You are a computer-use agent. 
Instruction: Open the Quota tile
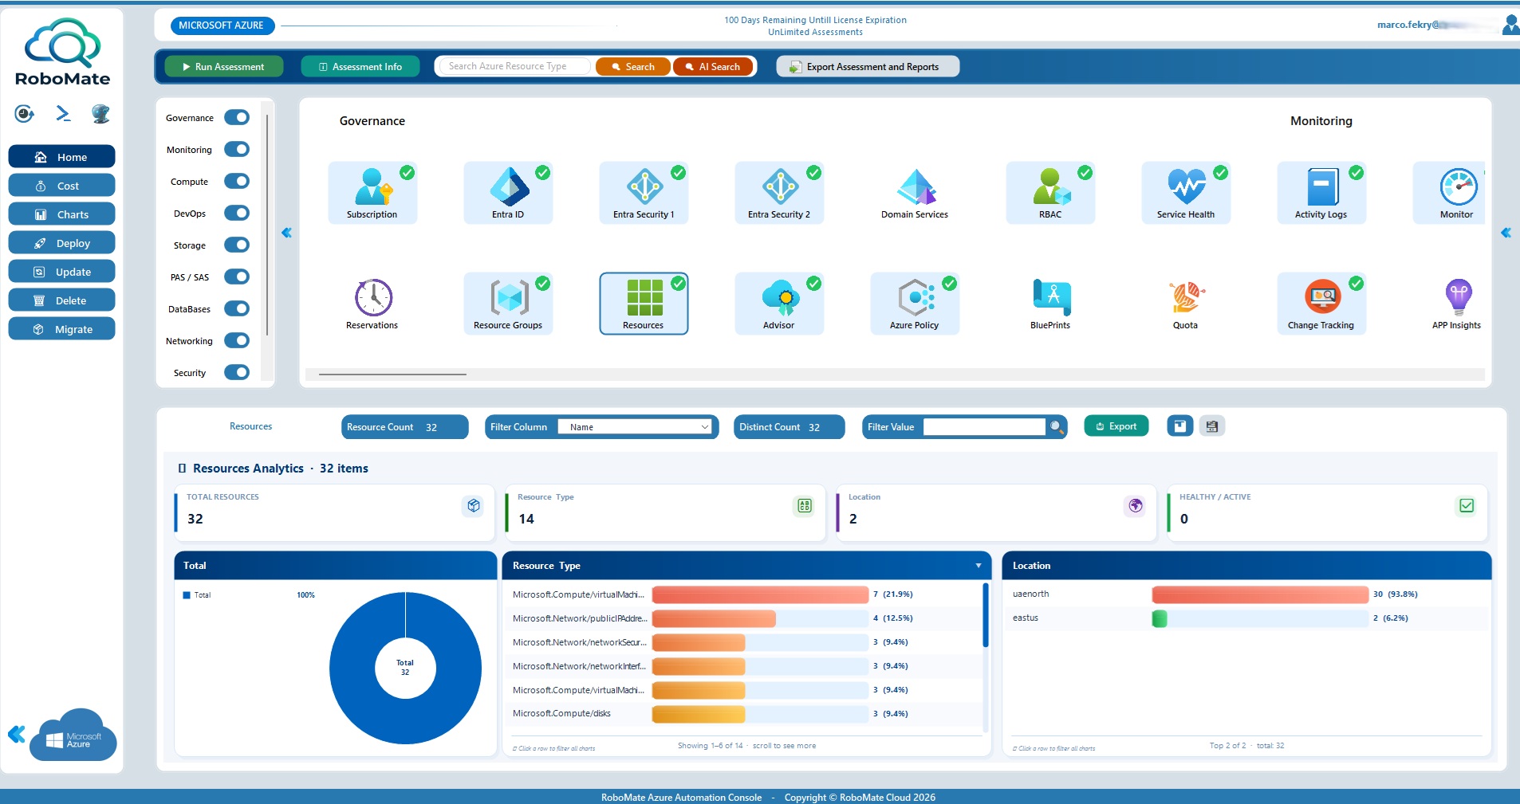click(1186, 304)
